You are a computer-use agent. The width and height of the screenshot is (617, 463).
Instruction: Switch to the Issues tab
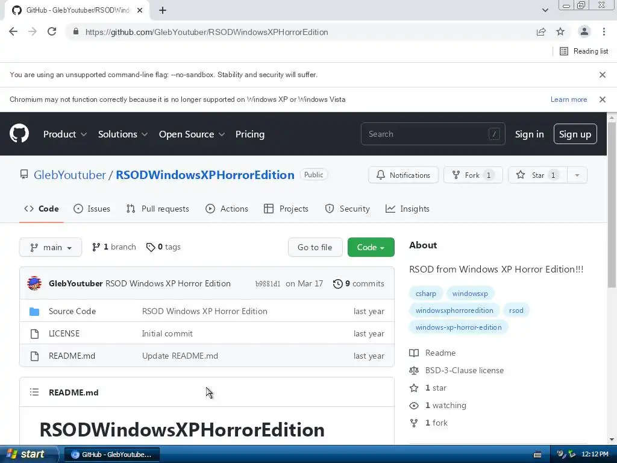click(92, 209)
